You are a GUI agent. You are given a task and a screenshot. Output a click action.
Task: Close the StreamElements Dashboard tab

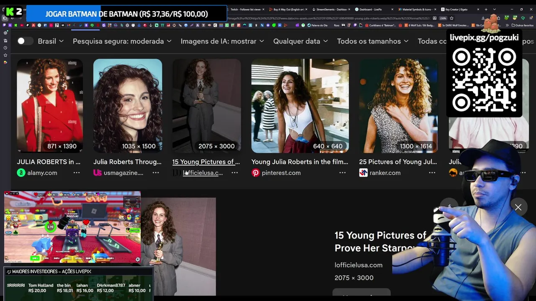tap(349, 9)
